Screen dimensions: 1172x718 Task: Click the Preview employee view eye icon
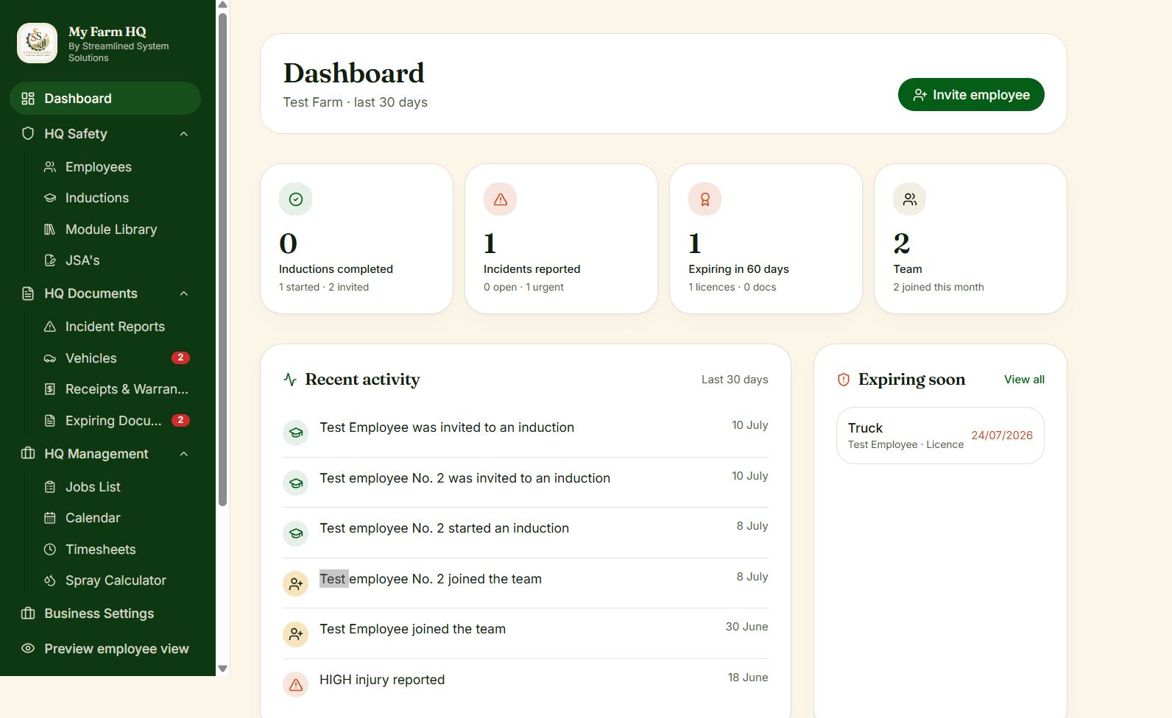click(x=28, y=649)
